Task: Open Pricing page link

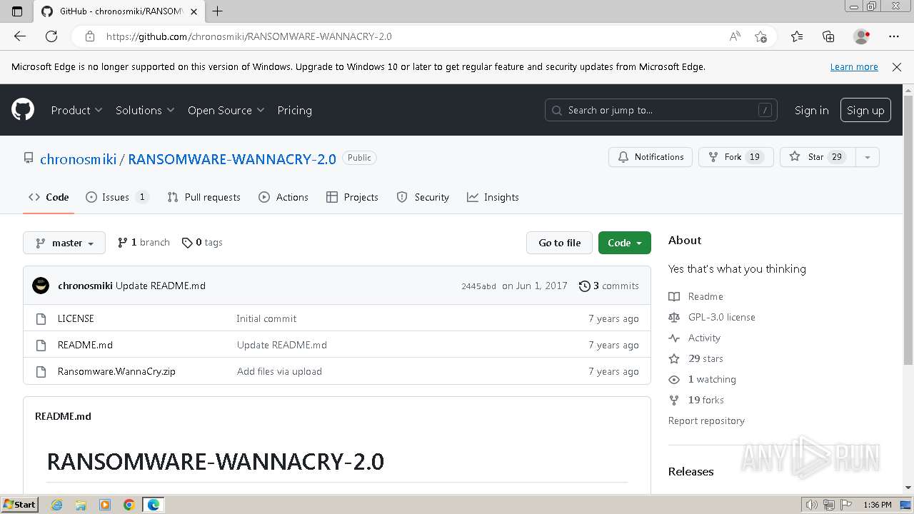Action: click(294, 110)
